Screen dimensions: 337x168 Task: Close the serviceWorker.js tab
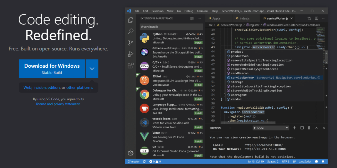(x=291, y=18)
